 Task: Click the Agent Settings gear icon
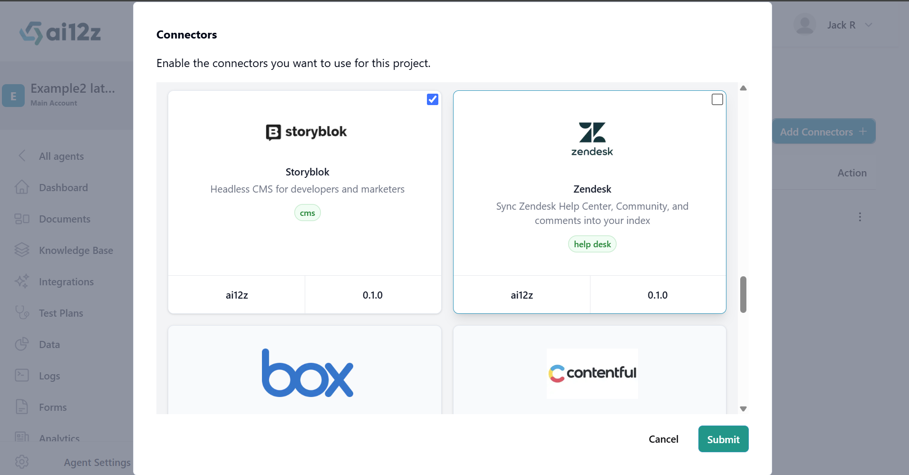(x=22, y=462)
